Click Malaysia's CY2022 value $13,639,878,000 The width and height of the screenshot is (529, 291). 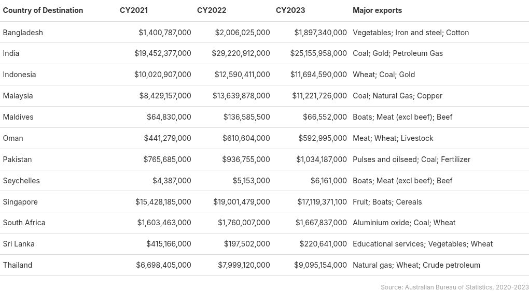(x=241, y=96)
